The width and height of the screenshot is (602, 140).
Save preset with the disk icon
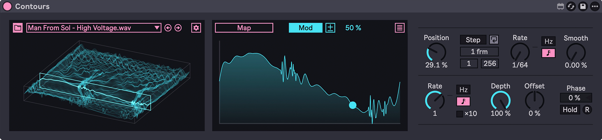coord(583,6)
